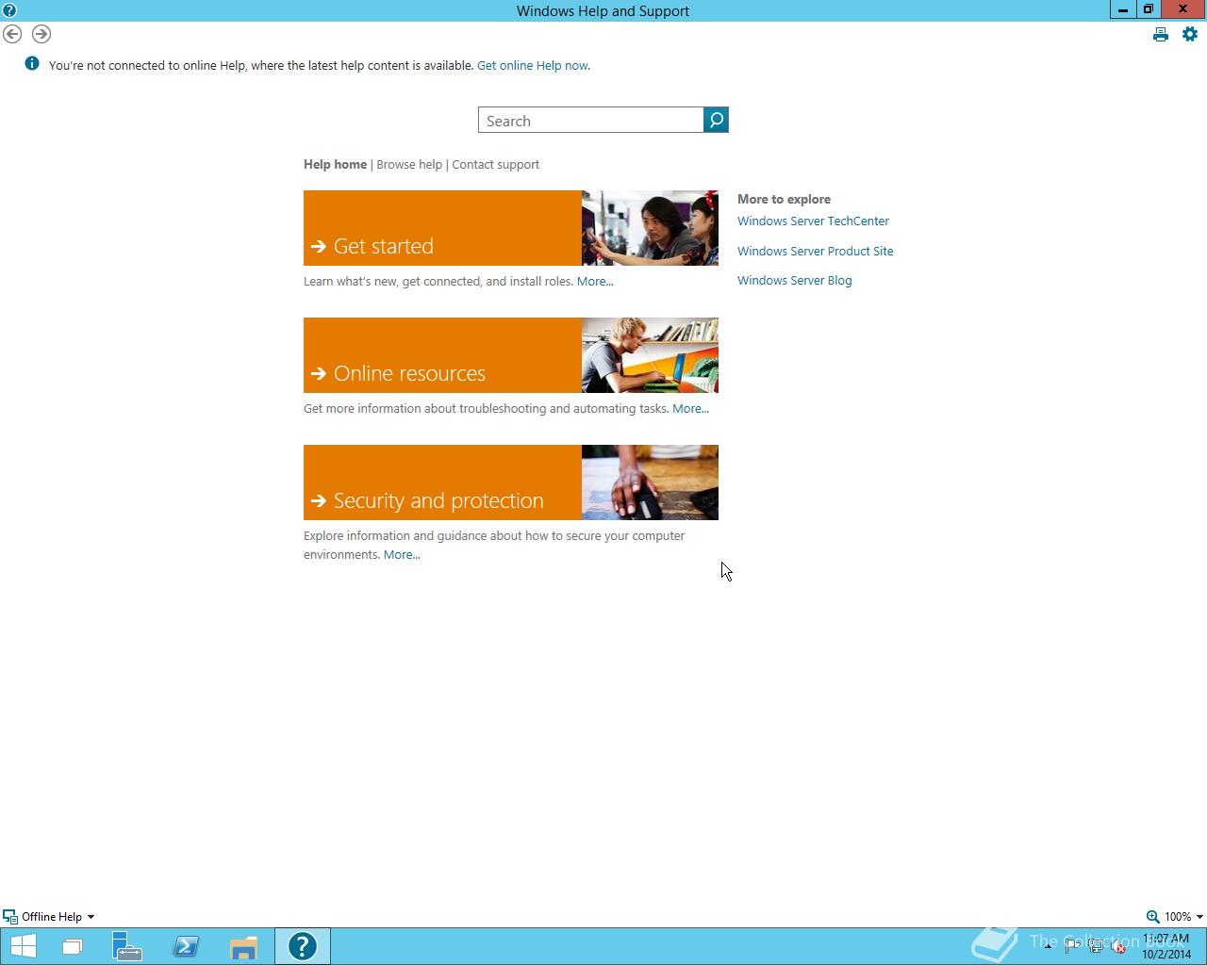The height and width of the screenshot is (965, 1207).
Task: Open Windows Server Product Site link
Action: (815, 251)
